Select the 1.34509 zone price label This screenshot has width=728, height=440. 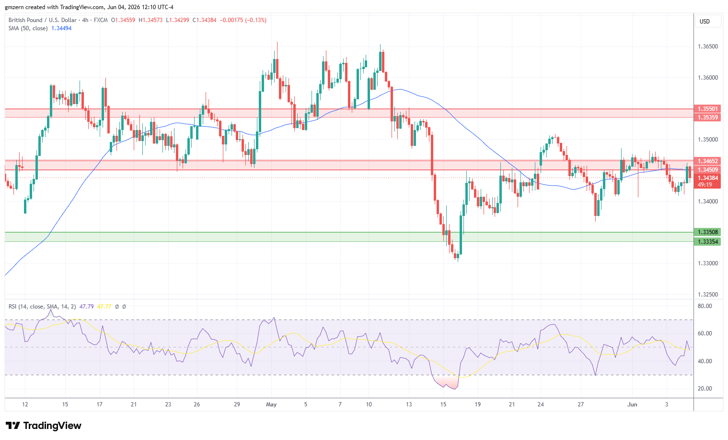click(x=707, y=170)
